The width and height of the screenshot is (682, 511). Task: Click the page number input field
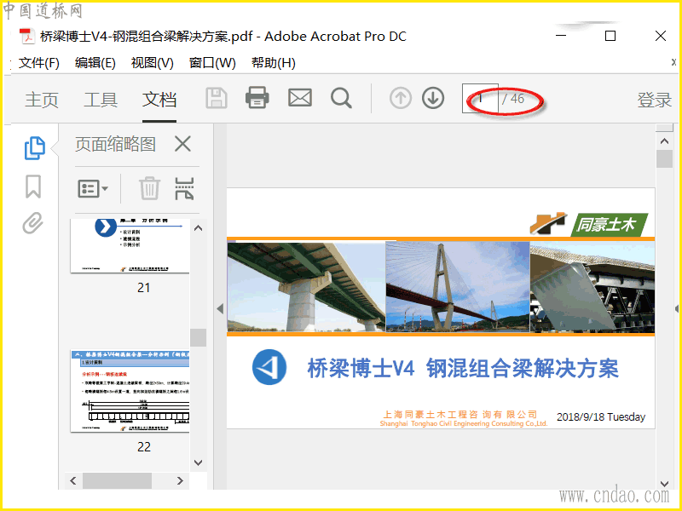(480, 98)
